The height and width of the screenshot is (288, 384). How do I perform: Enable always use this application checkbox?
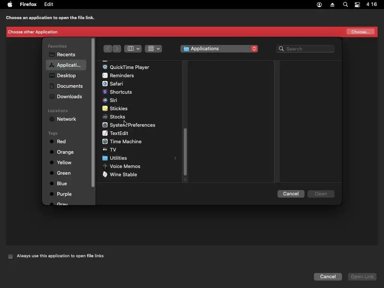(x=10, y=256)
